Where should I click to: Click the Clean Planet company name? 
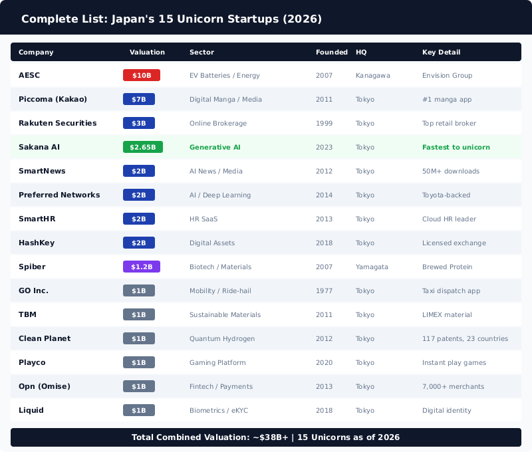(45, 338)
